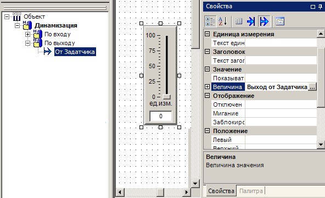Image resolution: width=325 pixels, height=198 pixels.
Task: Show the properties list page icon
Action: (239, 21)
